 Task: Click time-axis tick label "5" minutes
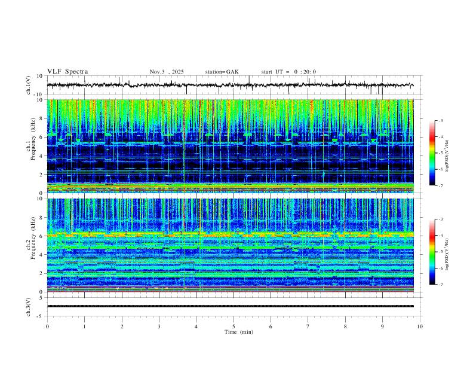[234, 327]
